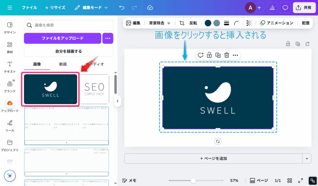
Task: Switch to the 動画 tab
Action: click(63, 64)
